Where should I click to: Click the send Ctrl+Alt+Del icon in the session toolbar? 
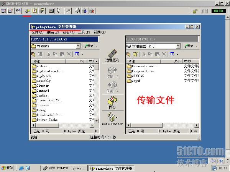(x=77, y=11)
